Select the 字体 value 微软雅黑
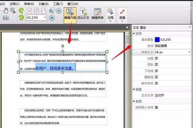 [x=161, y=46]
